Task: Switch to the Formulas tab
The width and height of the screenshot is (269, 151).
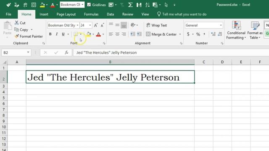Action: [x=91, y=14]
